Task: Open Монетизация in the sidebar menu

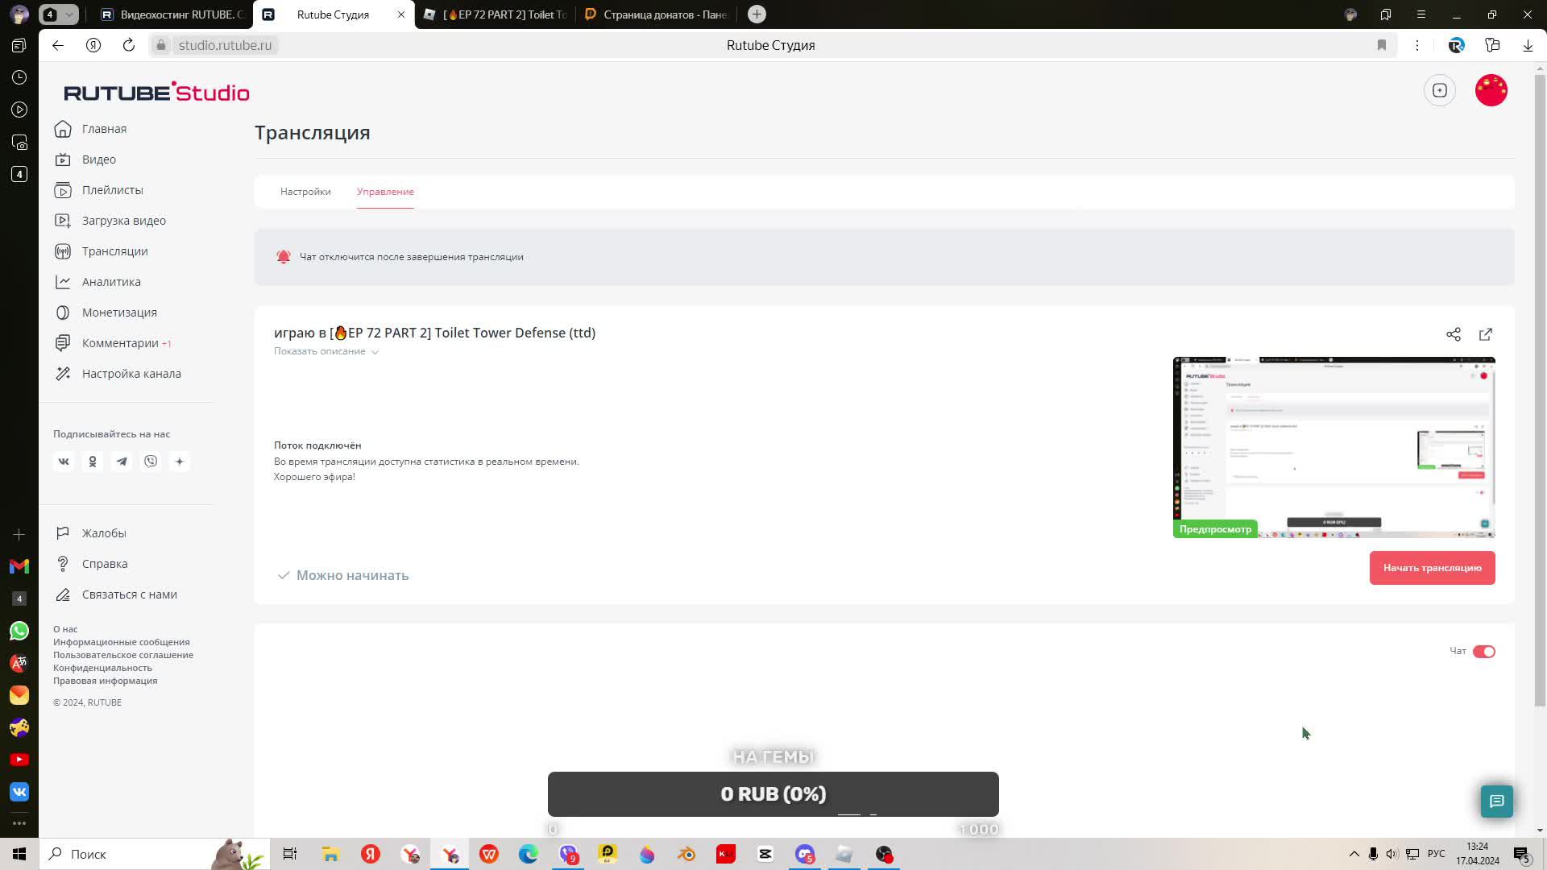Action: pos(119,313)
